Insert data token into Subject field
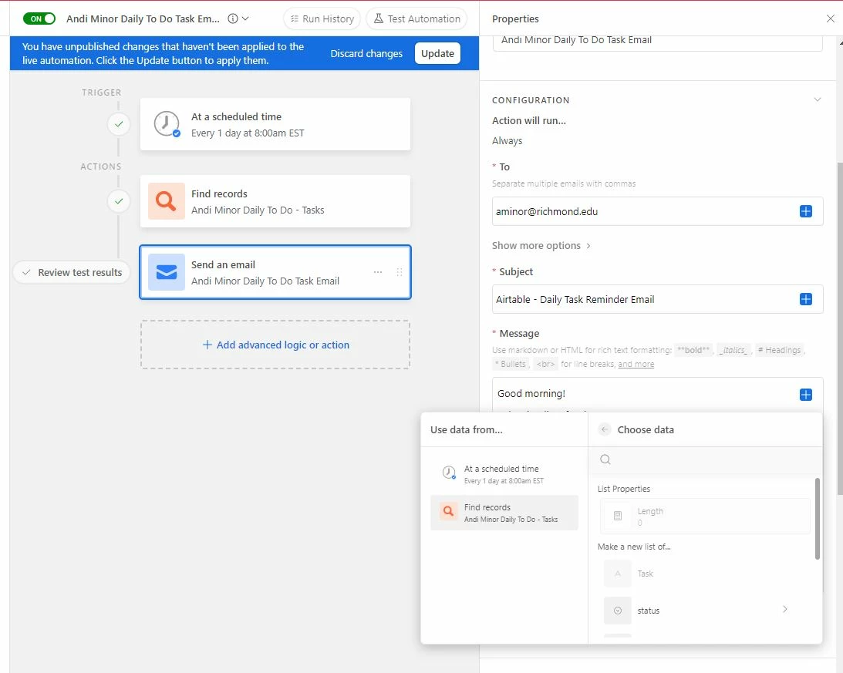Viewport: 843px width, 673px height. (805, 299)
